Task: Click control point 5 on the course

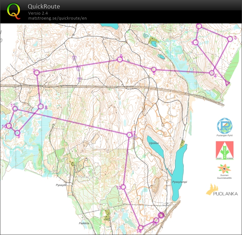Action: 154,69
